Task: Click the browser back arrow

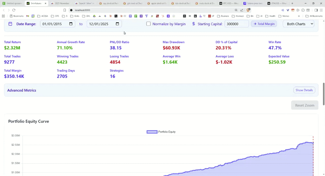Action: [x=4, y=10]
